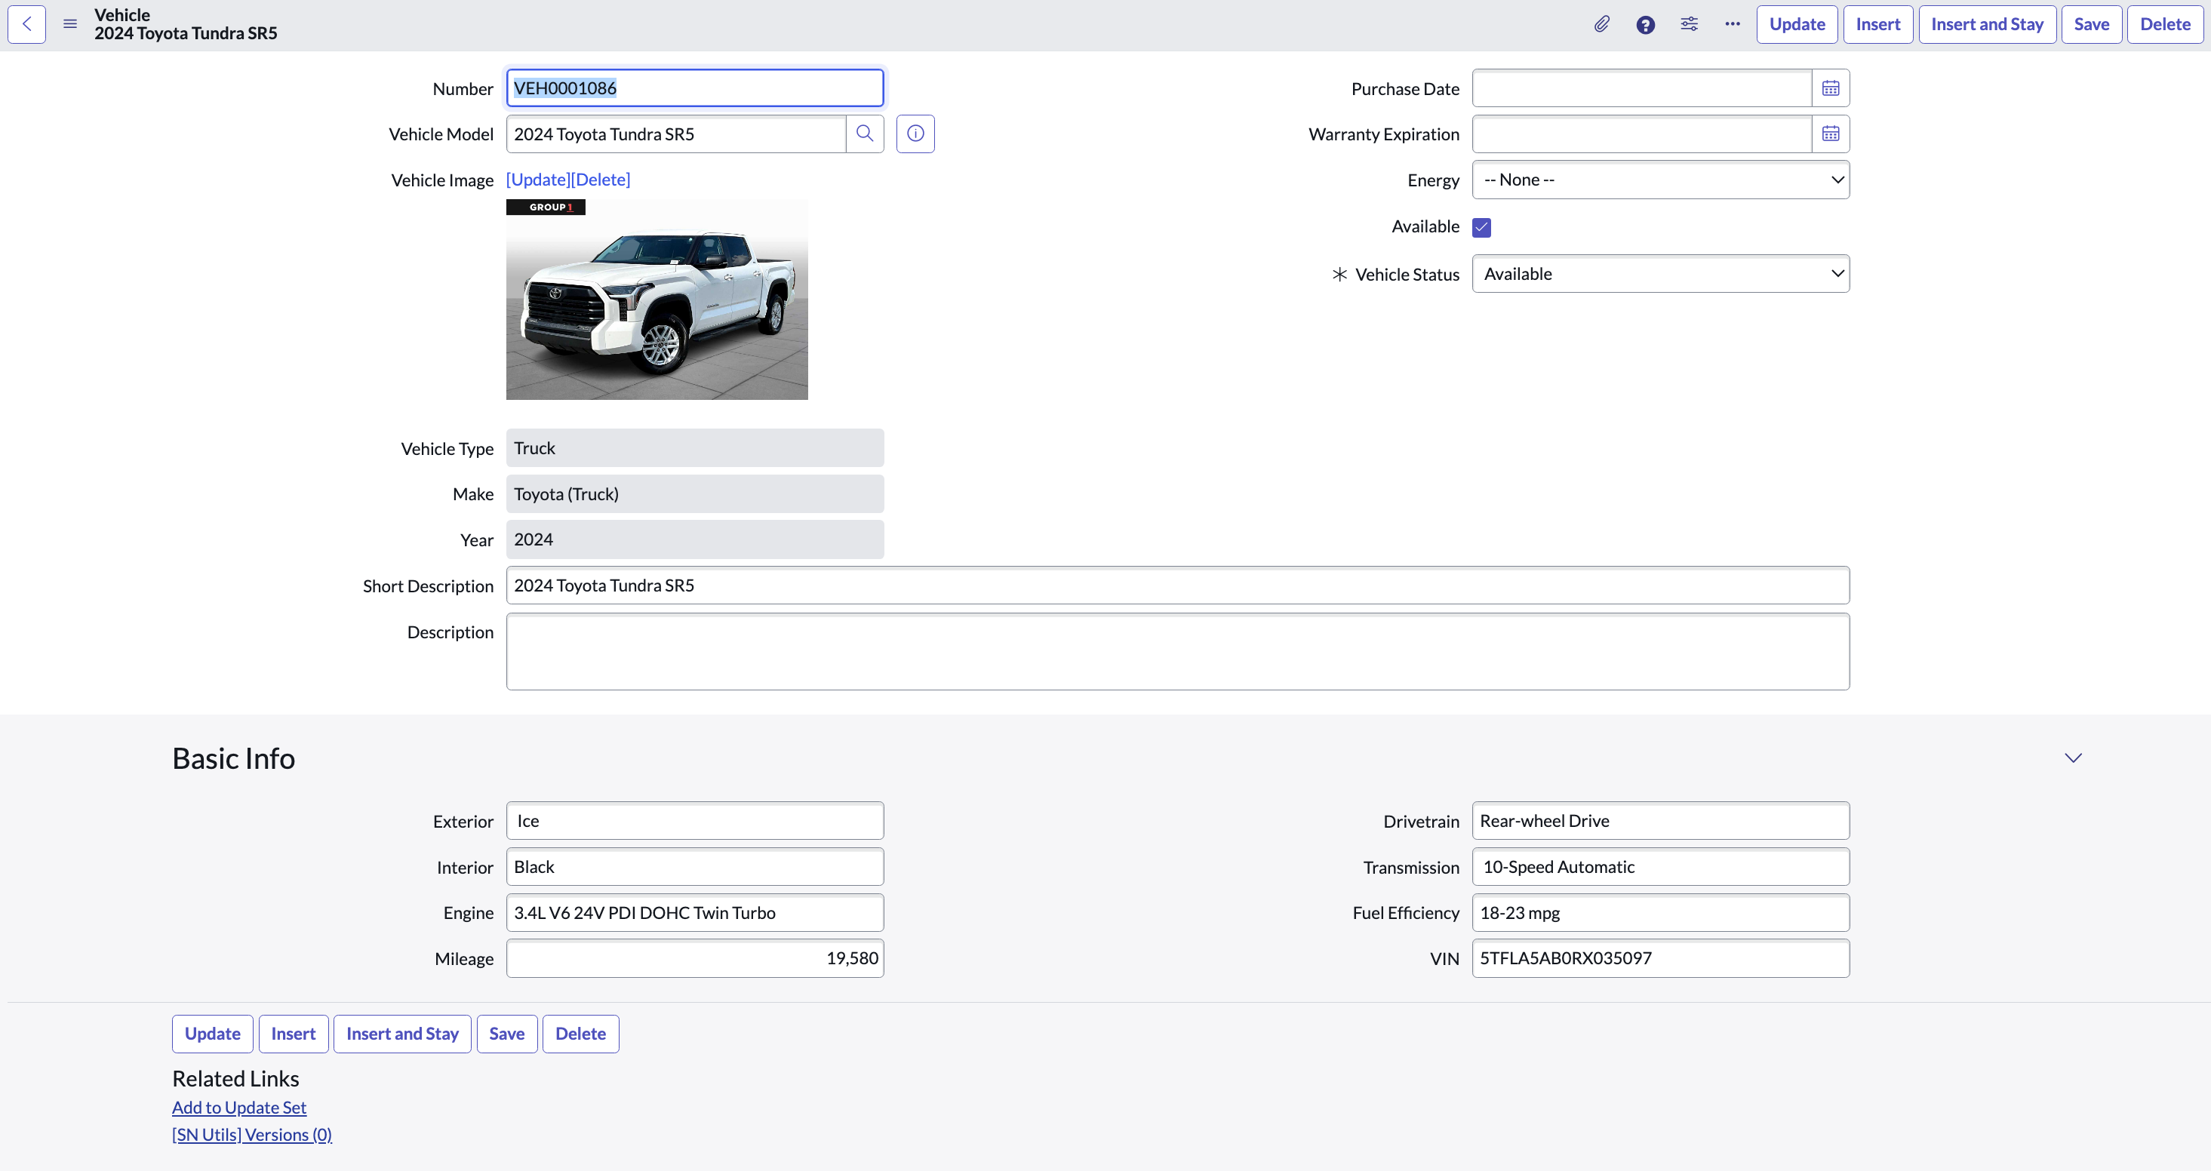Collapse the Basic Info section

pyautogui.click(x=2073, y=758)
